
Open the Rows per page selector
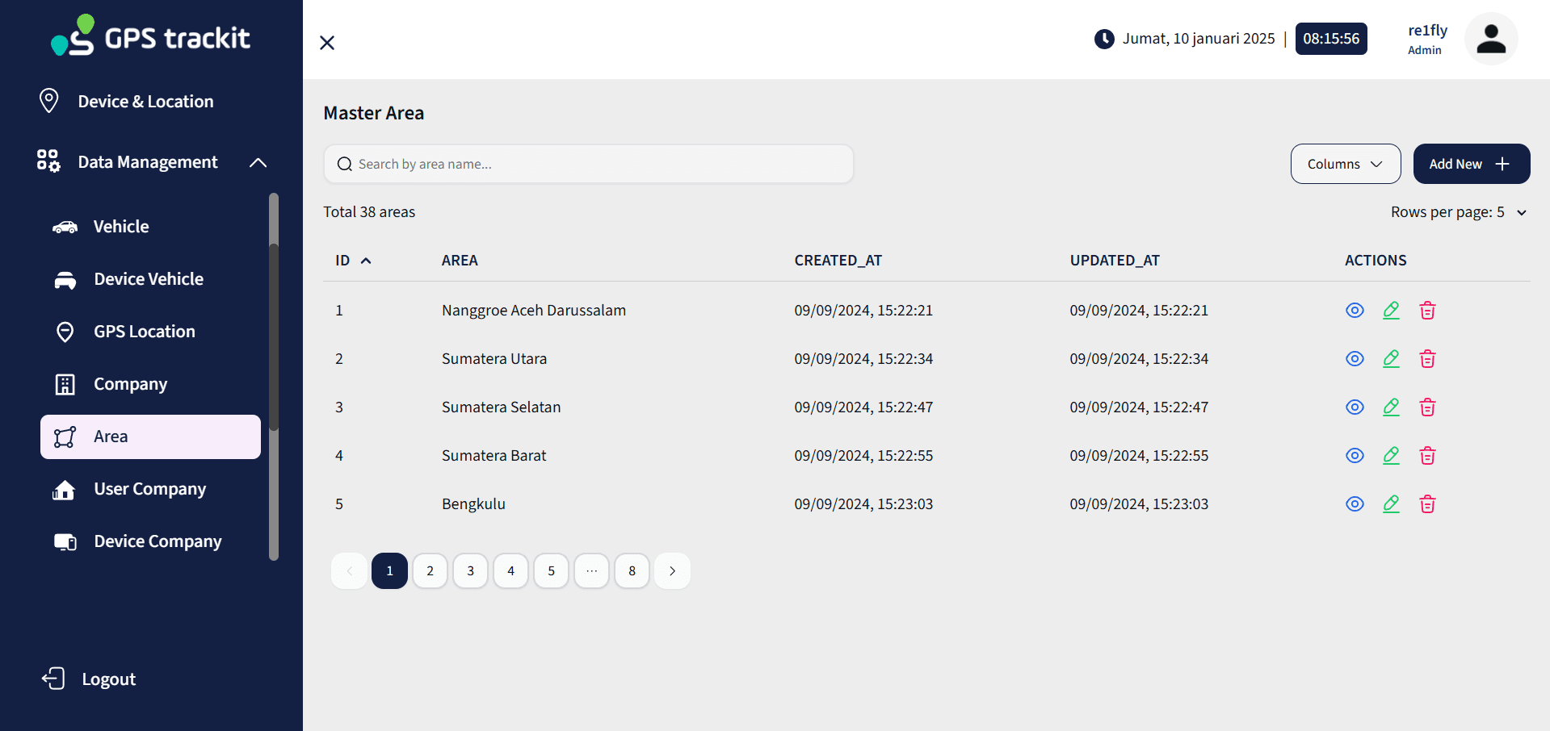(x=1458, y=212)
